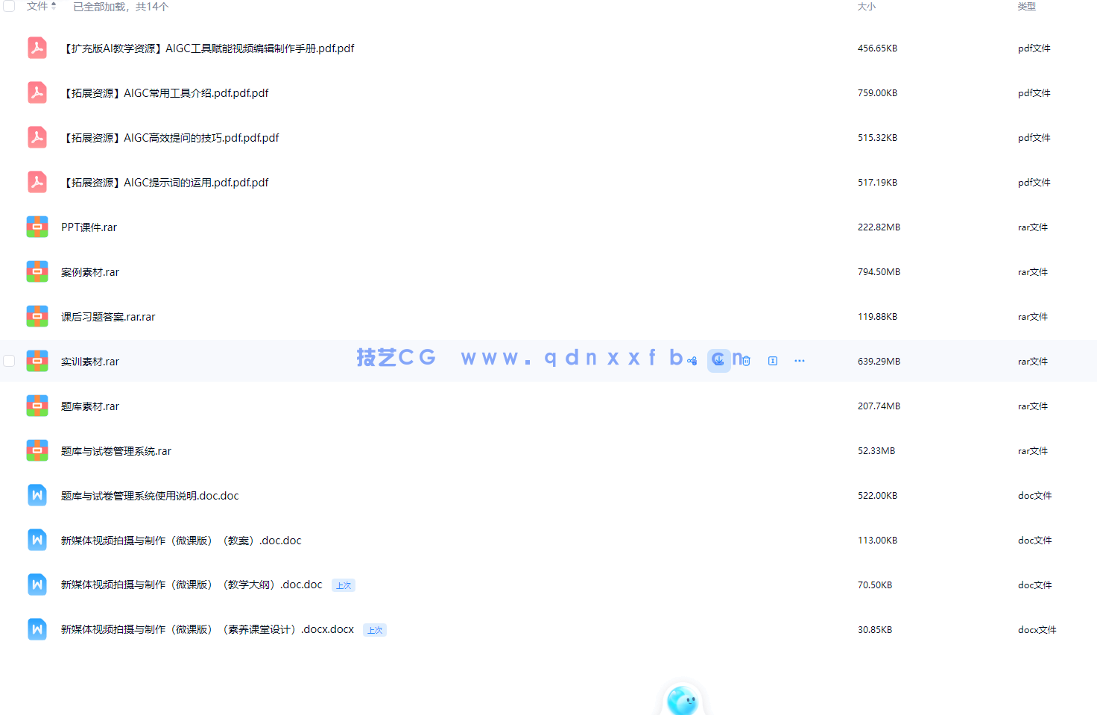Click the RAR icon next to 课后习题答案.rar.rar
This screenshot has width=1097, height=715.
click(37, 316)
